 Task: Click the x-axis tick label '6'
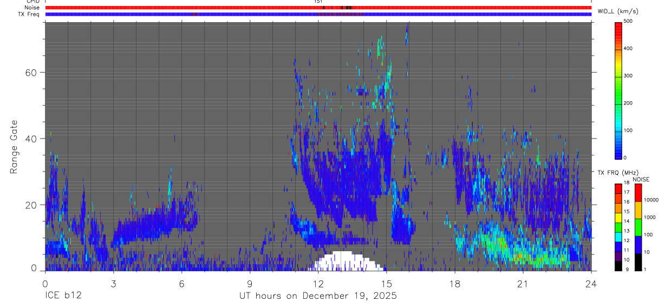(x=181, y=283)
